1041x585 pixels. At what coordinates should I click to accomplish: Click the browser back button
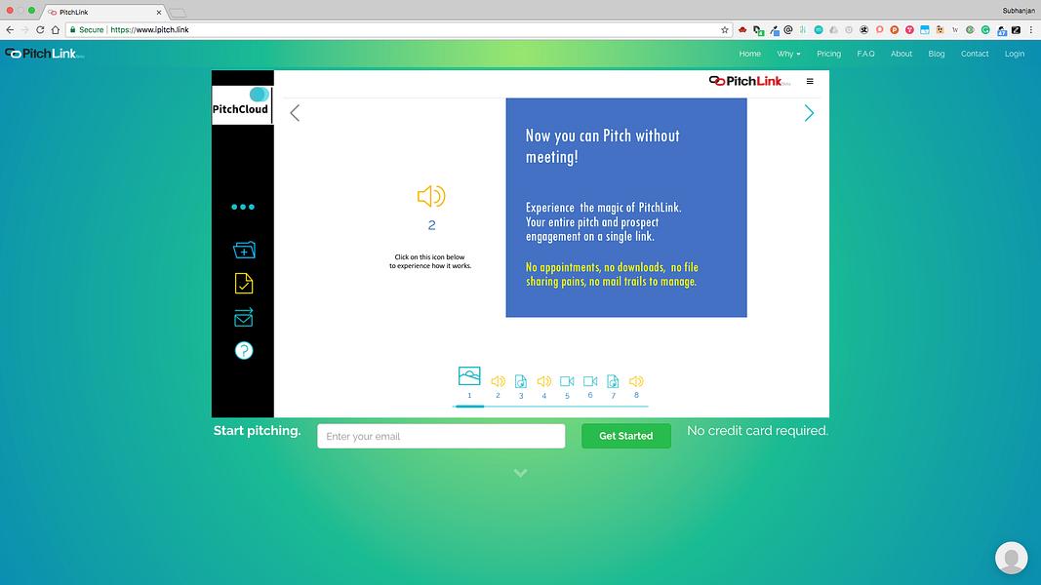pyautogui.click(x=10, y=30)
